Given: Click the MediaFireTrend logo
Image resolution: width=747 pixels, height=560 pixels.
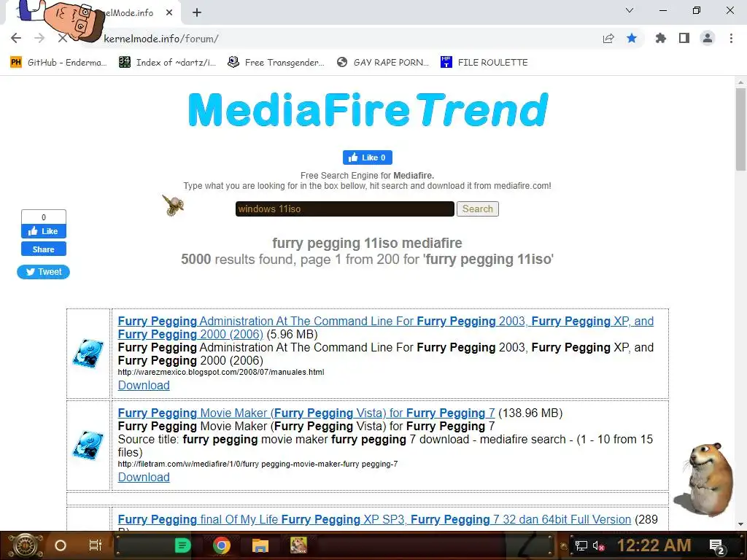Looking at the screenshot, I should (x=368, y=110).
